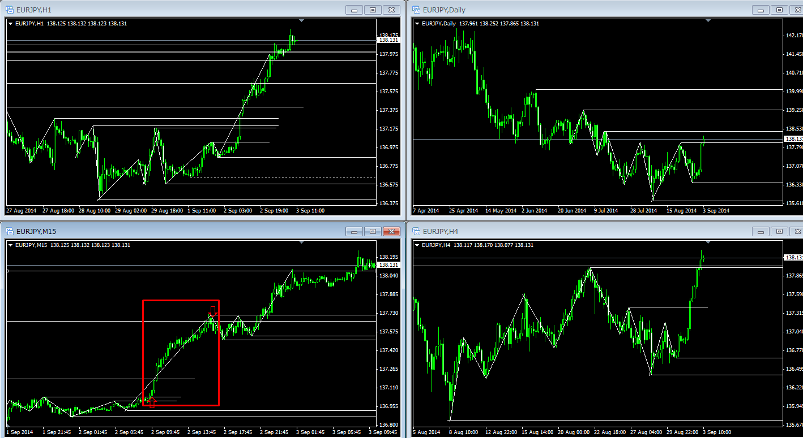Click the EURJPY,M15 window chart icon
This screenshot has height=438, width=803.
(x=10, y=231)
